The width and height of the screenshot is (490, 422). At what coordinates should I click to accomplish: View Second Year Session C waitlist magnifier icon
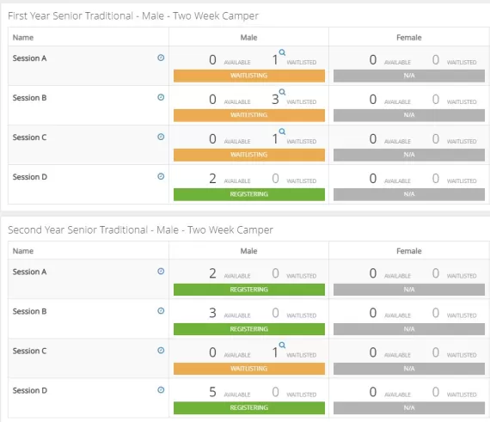pos(282,346)
